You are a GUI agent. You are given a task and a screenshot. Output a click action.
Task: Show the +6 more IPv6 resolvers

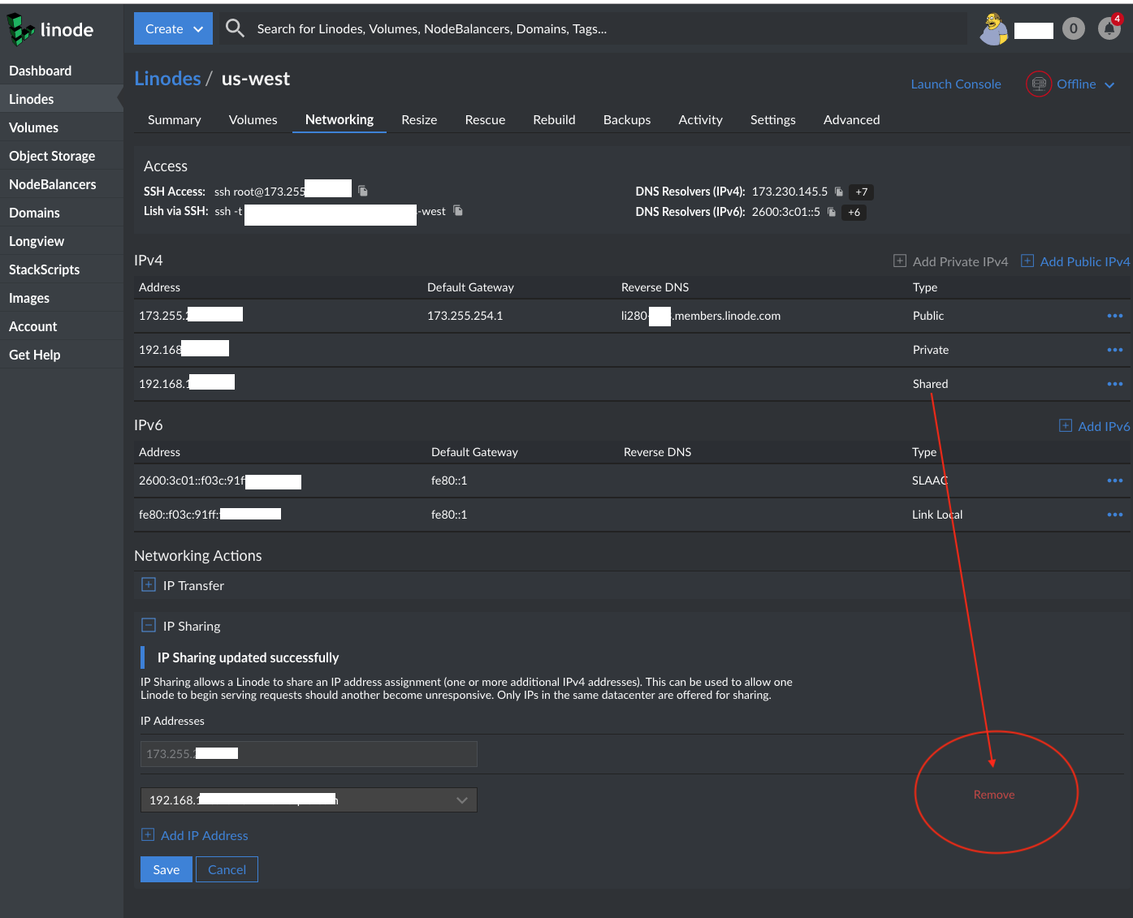(854, 213)
